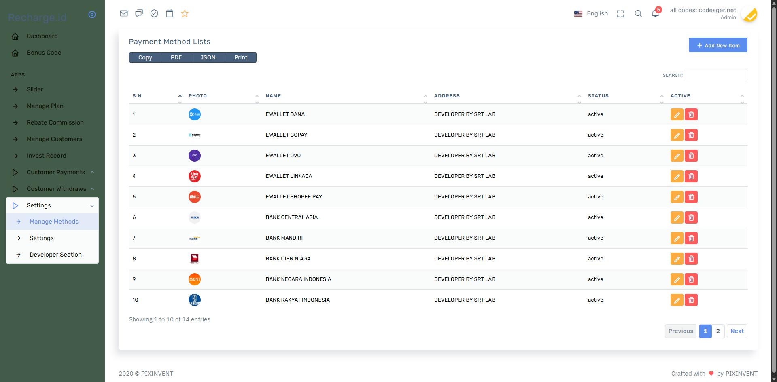Focus the table Search field
Image resolution: width=777 pixels, height=382 pixels.
716,75
